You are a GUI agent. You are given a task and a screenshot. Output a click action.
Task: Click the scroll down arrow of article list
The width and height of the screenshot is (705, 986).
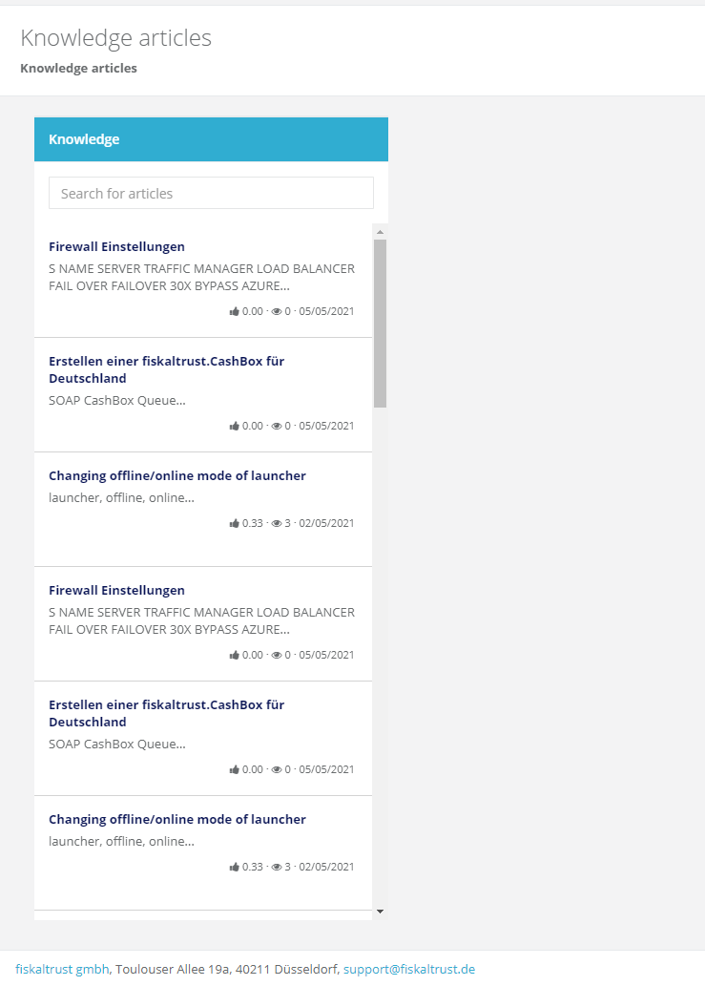pyautogui.click(x=380, y=912)
